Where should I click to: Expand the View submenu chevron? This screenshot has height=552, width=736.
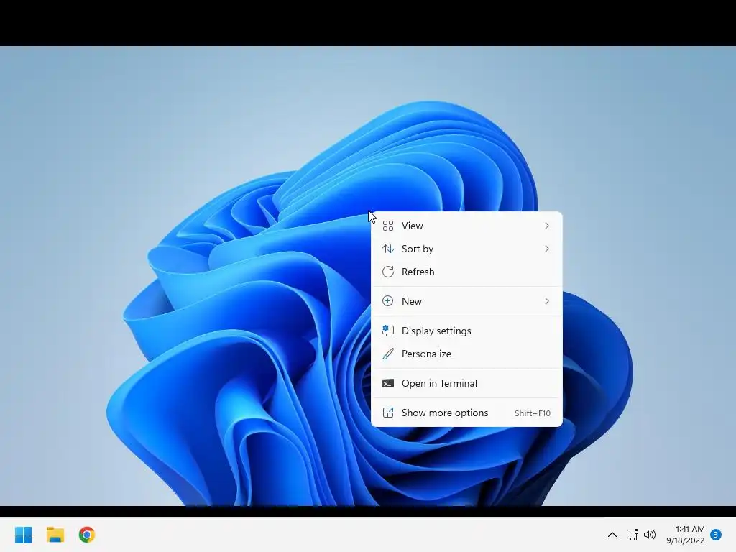pos(547,226)
